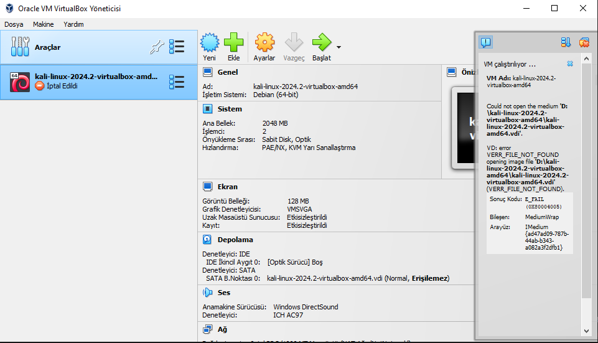The image size is (598, 343).
Task: Click the 'İşletim Sistemi:' link
Action: pos(224,95)
